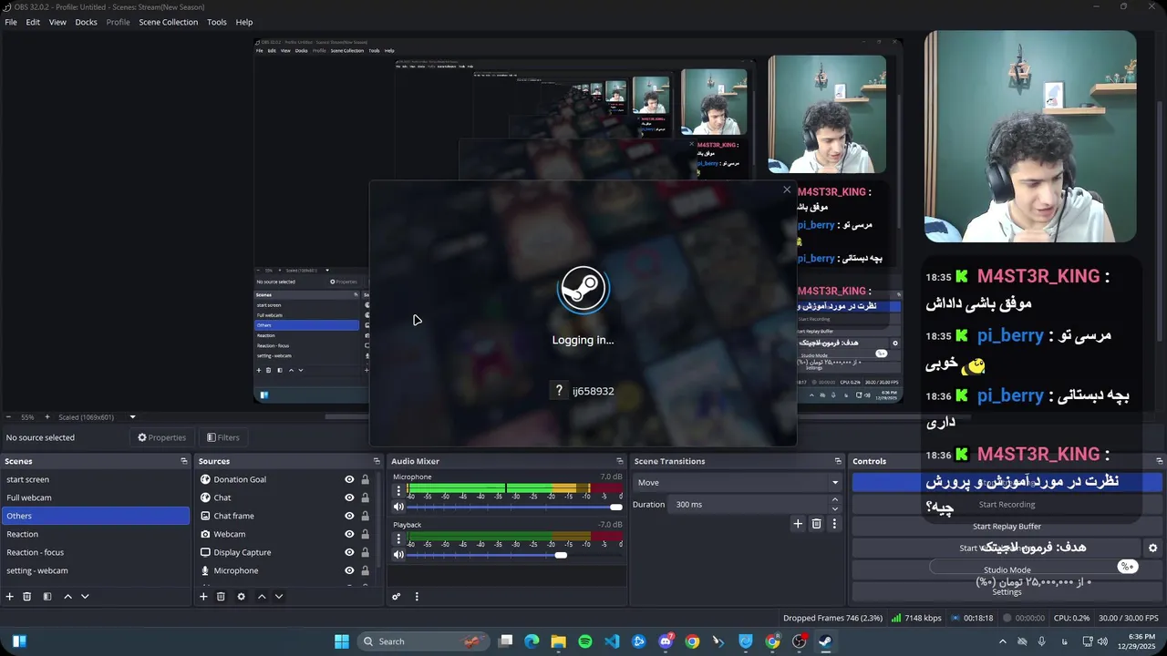
Task: Open Spotify from the taskbar
Action: pyautogui.click(x=585, y=641)
